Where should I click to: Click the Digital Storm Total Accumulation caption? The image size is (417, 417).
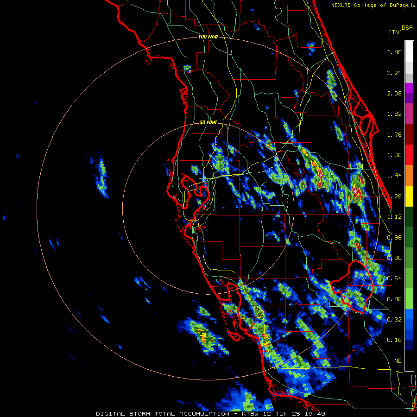pos(210,414)
